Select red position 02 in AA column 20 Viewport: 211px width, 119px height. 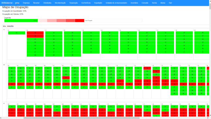[x=35, y=36]
